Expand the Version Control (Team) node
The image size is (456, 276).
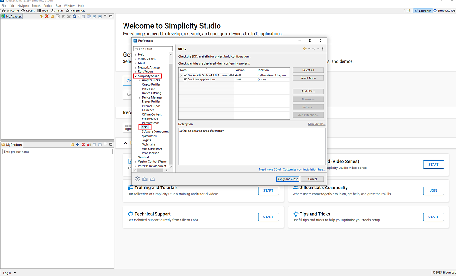(135, 162)
